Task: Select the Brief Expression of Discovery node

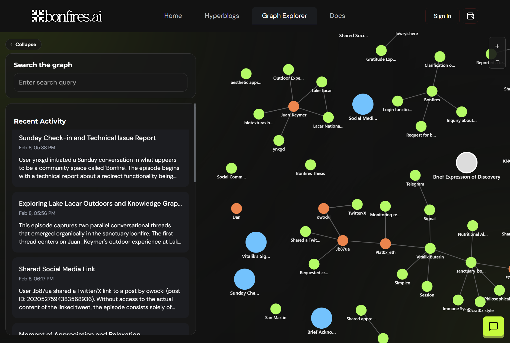Action: pos(467,163)
